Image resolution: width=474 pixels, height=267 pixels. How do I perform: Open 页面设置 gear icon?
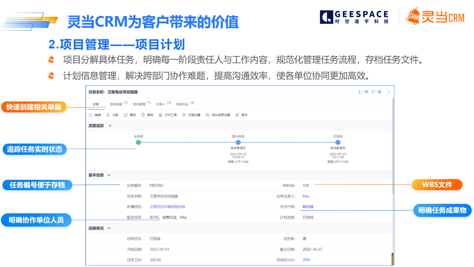click(x=184, y=115)
